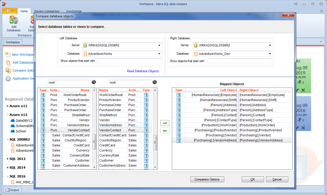Click the Add Databases ribbon icon

pos(14,20)
